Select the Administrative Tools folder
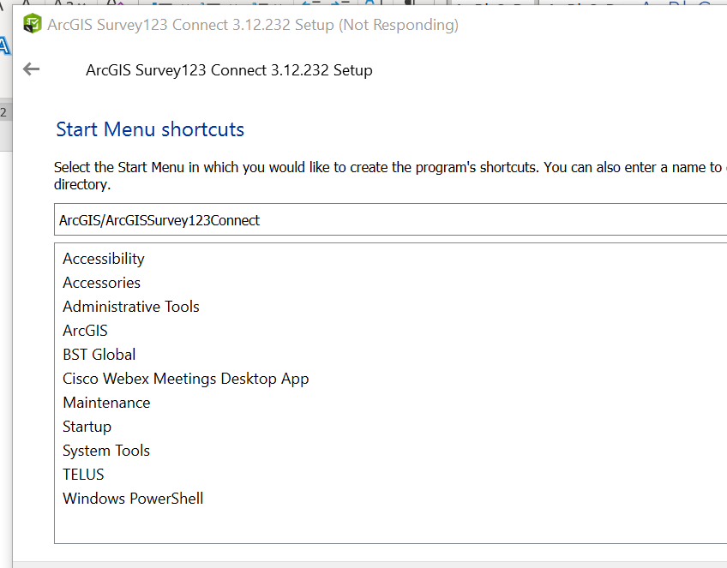Viewport: 727px width, 568px height. click(130, 306)
